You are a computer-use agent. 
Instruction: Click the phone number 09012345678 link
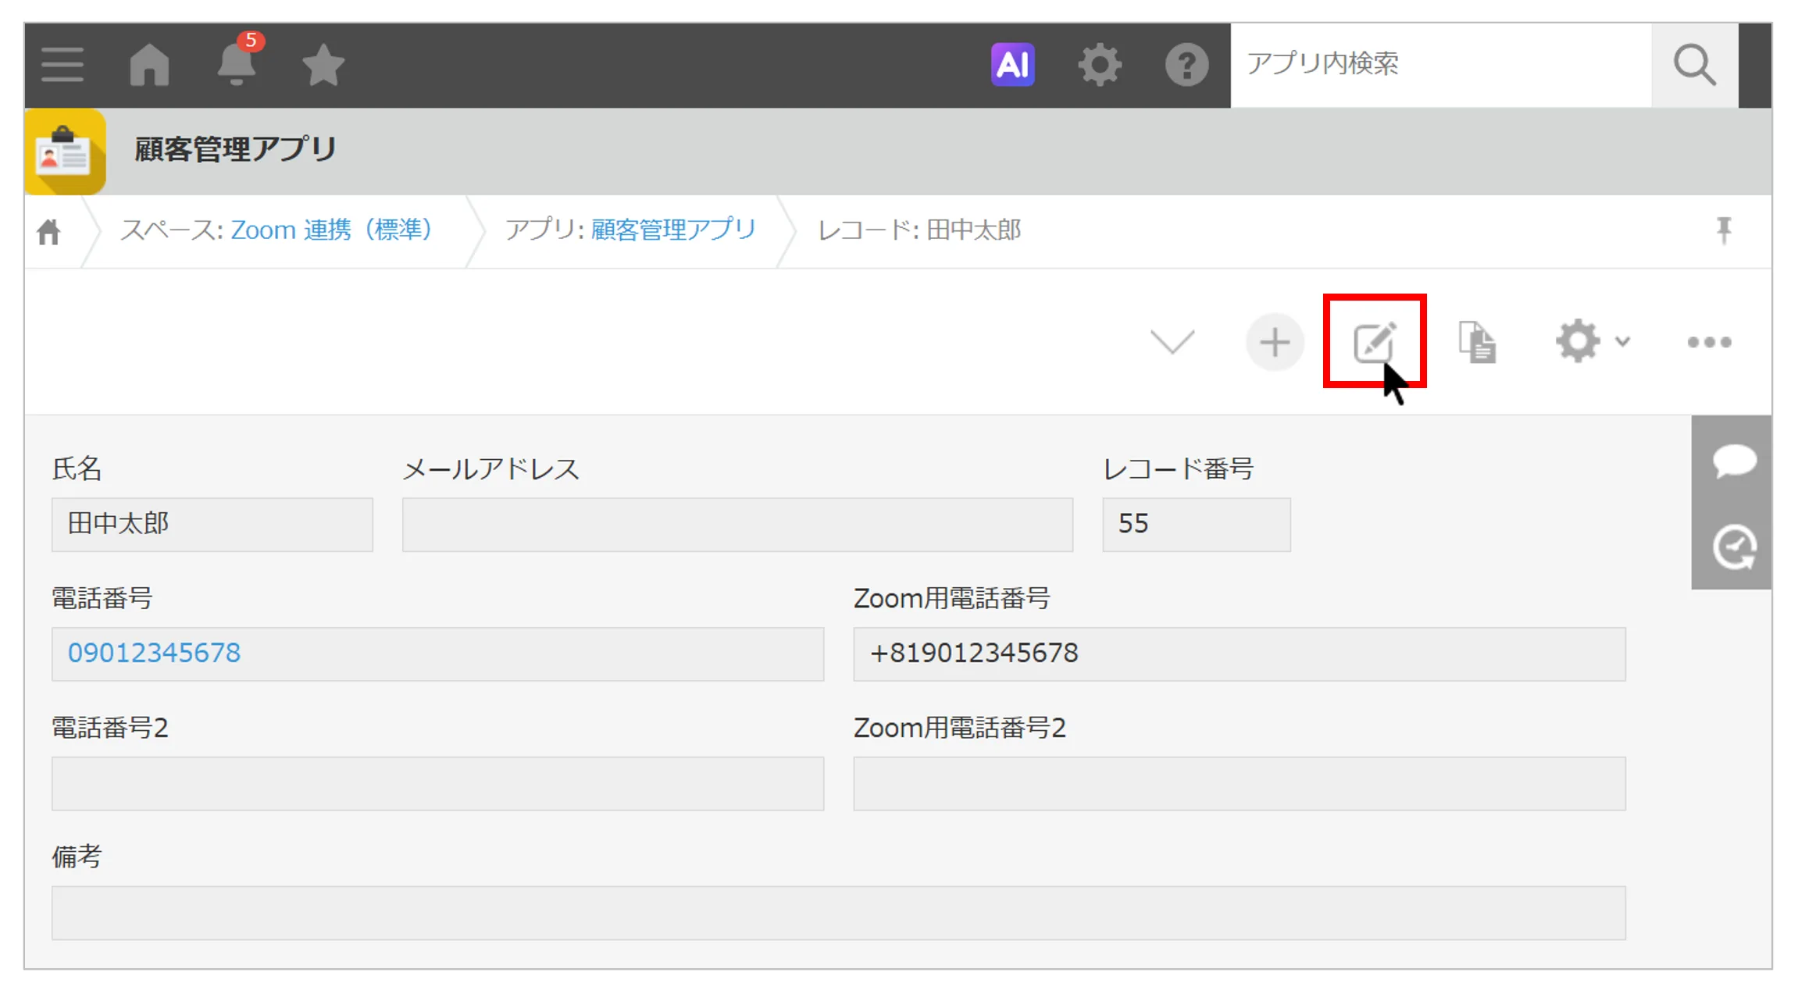click(155, 653)
